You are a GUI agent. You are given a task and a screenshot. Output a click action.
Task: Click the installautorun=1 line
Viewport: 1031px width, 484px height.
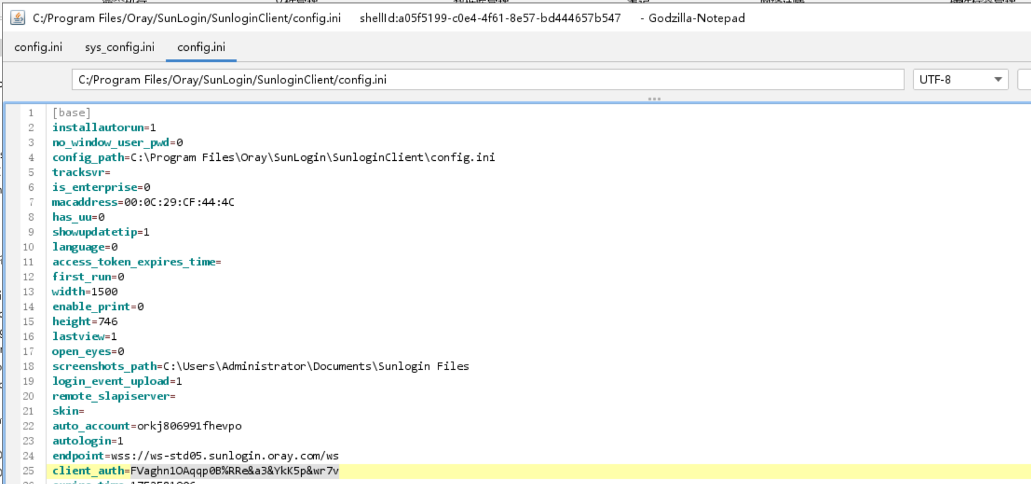(104, 127)
